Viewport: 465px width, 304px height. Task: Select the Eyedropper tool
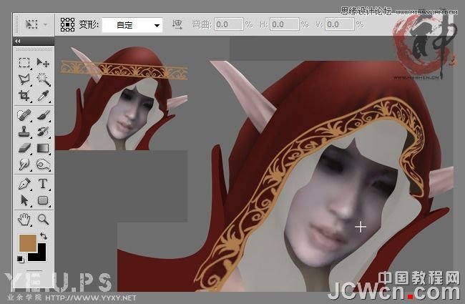(x=43, y=96)
